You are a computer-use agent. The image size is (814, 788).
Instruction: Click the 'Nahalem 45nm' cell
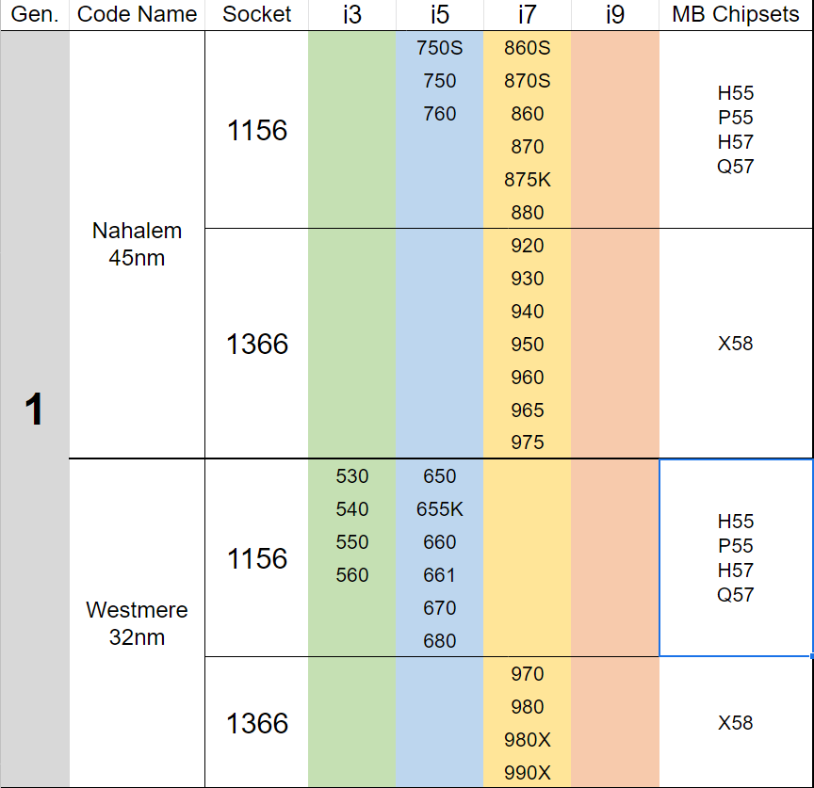coord(137,245)
